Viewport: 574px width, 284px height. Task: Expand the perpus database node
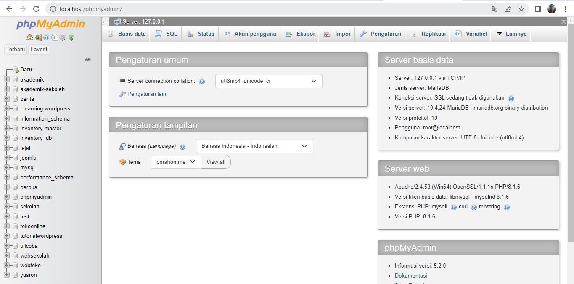click(7, 187)
